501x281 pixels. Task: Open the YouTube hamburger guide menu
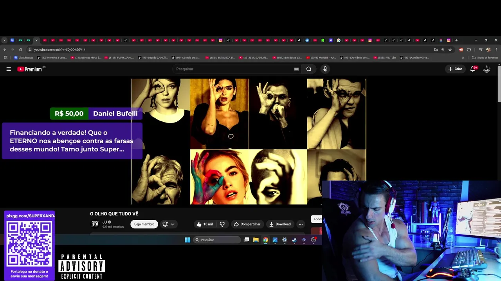[9, 69]
